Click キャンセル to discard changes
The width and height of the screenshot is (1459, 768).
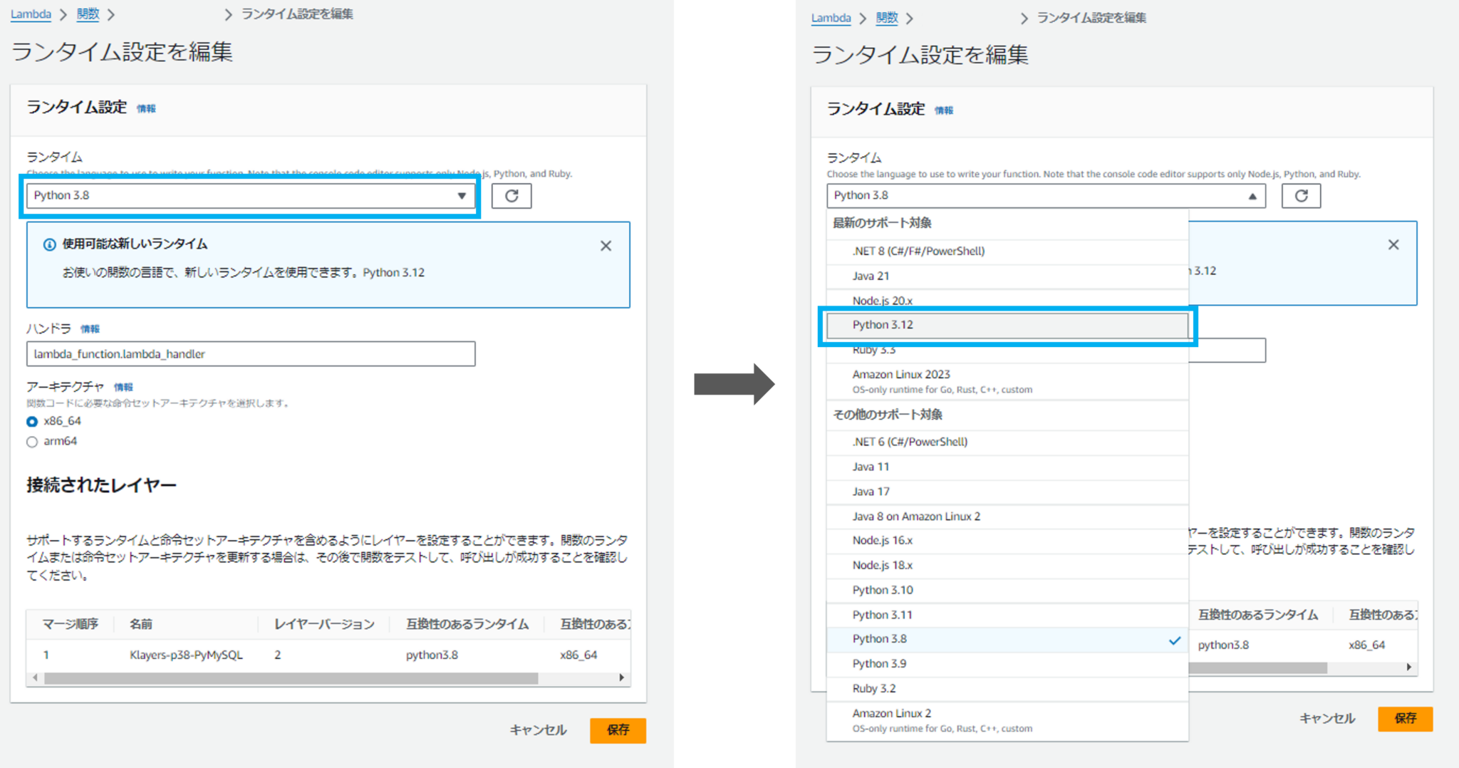(x=538, y=730)
